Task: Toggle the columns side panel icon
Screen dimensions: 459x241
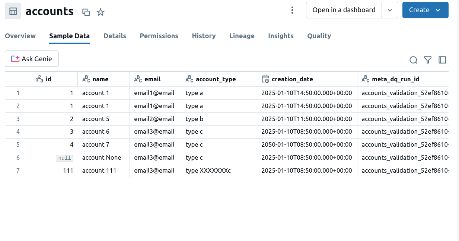Action: [x=442, y=60]
